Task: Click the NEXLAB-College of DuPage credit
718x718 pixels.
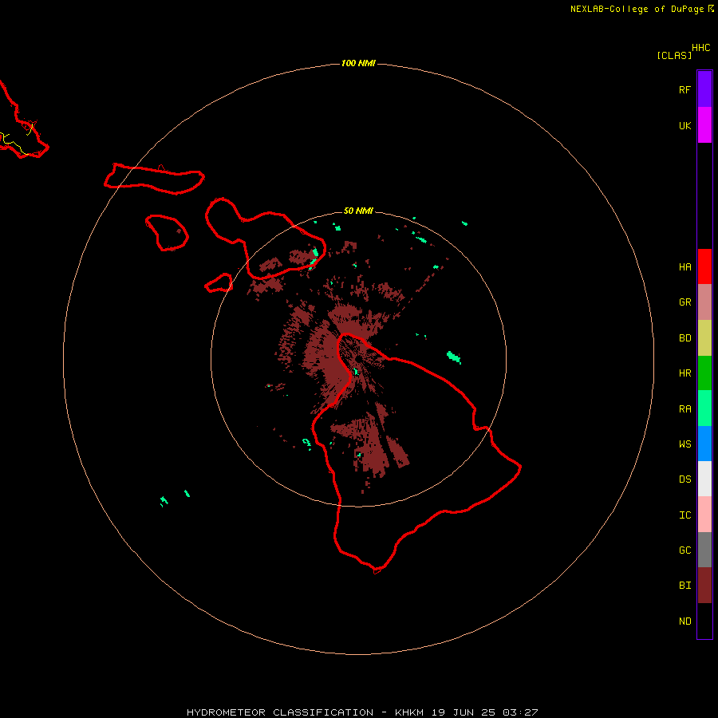Action: (x=637, y=9)
